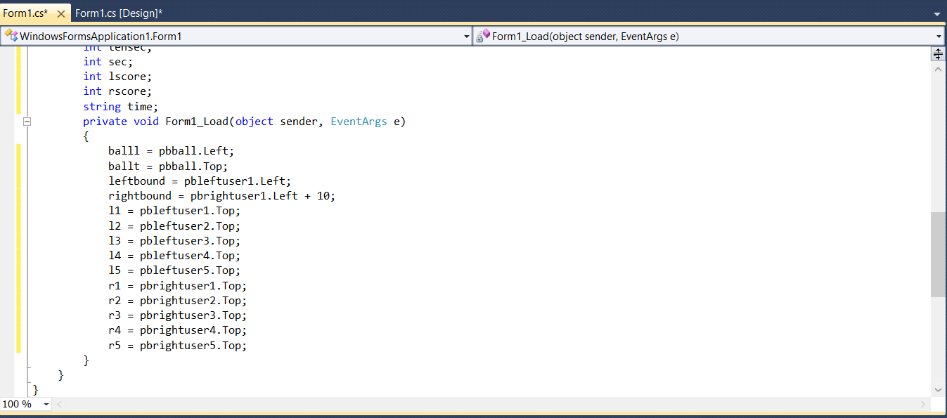The width and height of the screenshot is (947, 418).
Task: Click the horizontal scrollbar track
Action: 492,405
